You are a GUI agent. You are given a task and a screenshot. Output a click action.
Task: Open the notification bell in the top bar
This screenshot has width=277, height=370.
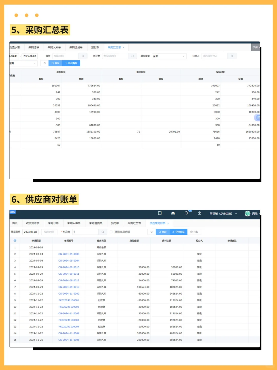click(x=186, y=213)
